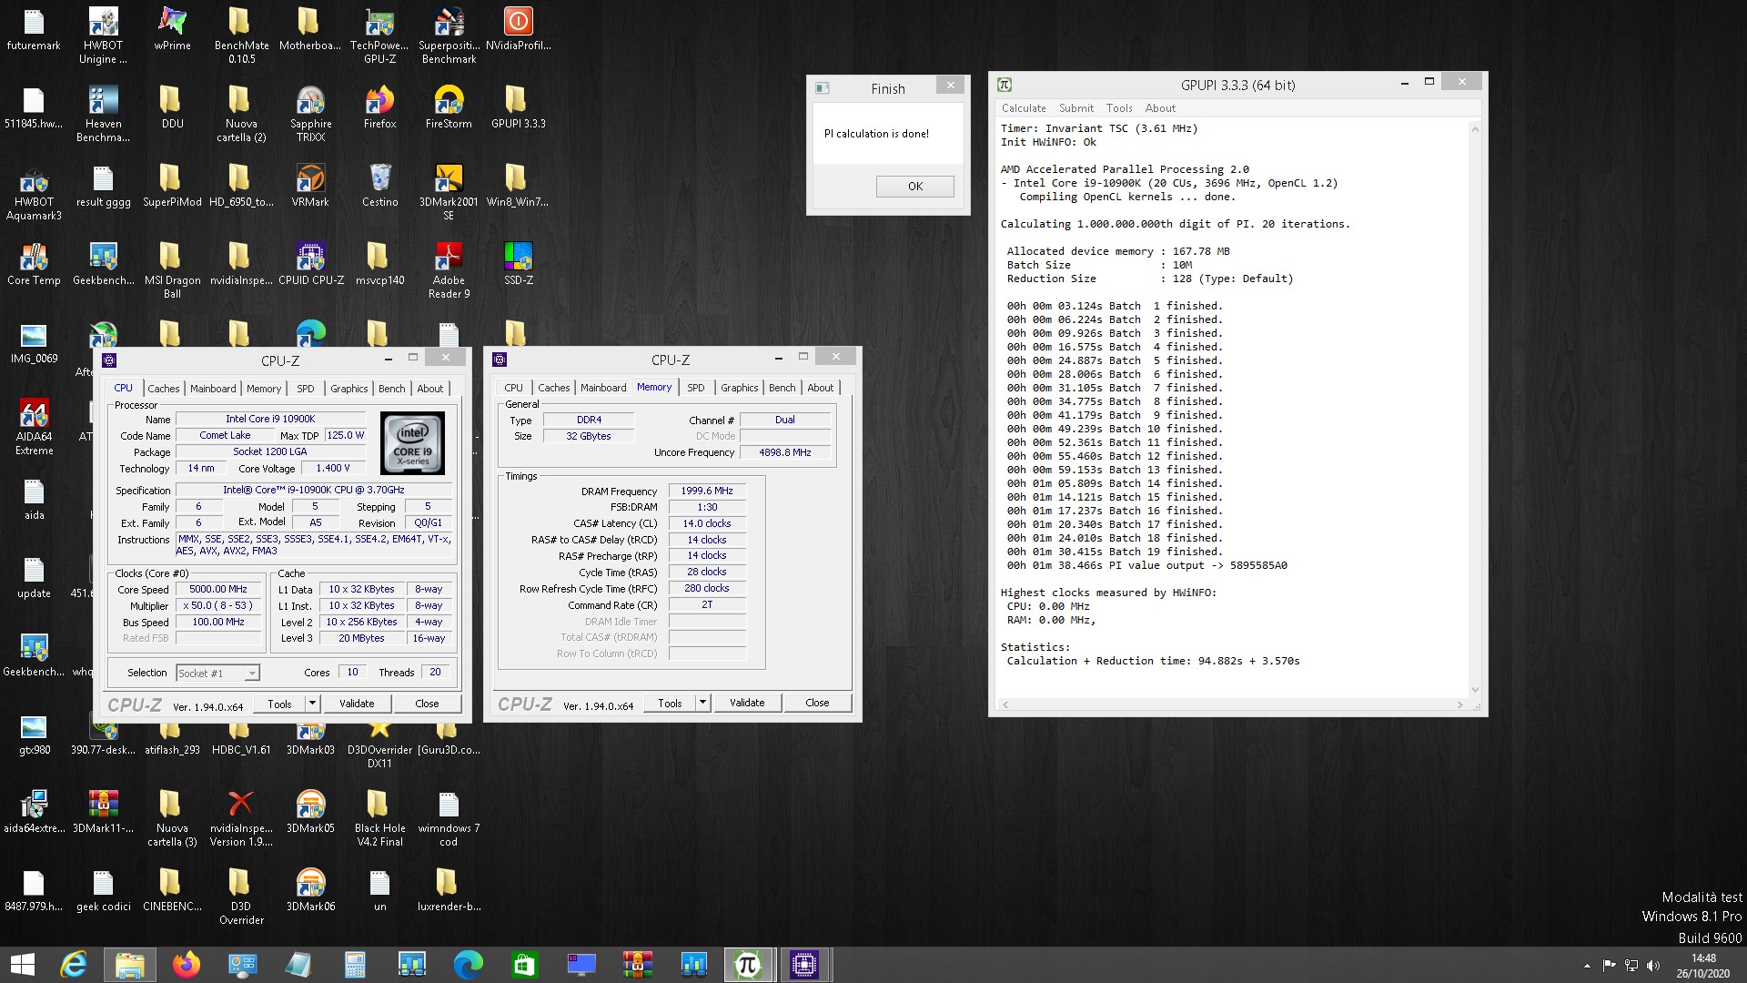Open Microsoft Edge from the taskbar
The height and width of the screenshot is (983, 1747).
(x=469, y=965)
